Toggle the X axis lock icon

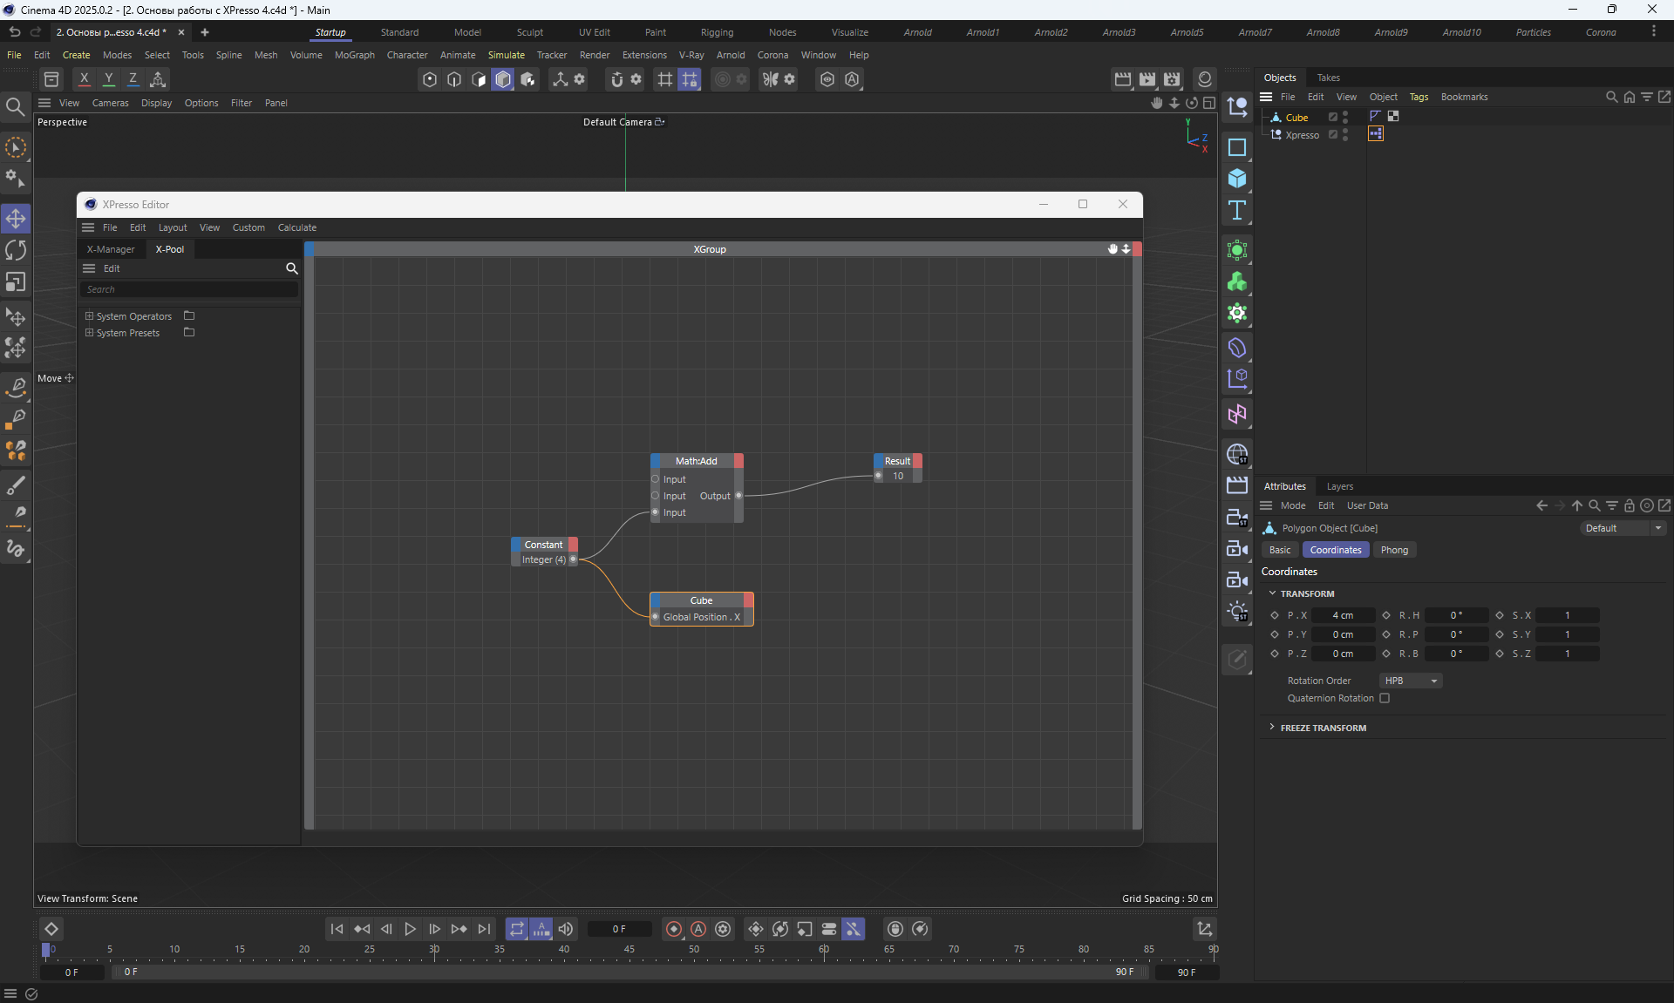pos(84,79)
